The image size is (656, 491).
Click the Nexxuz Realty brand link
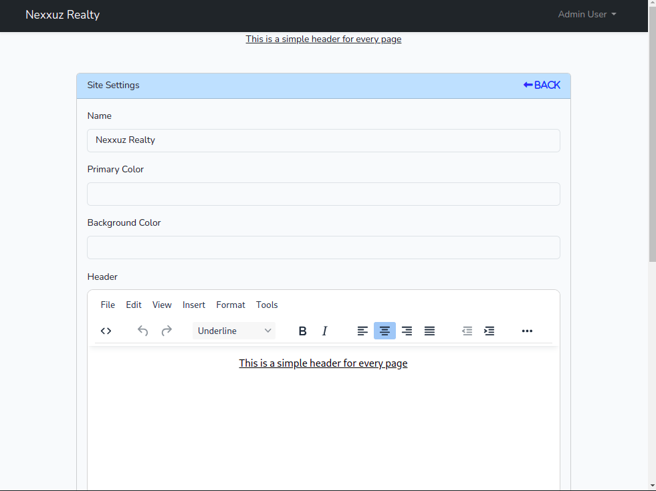(x=62, y=15)
